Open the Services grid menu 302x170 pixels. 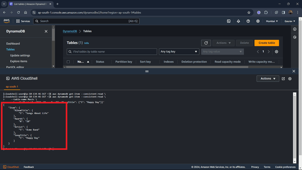(23, 21)
